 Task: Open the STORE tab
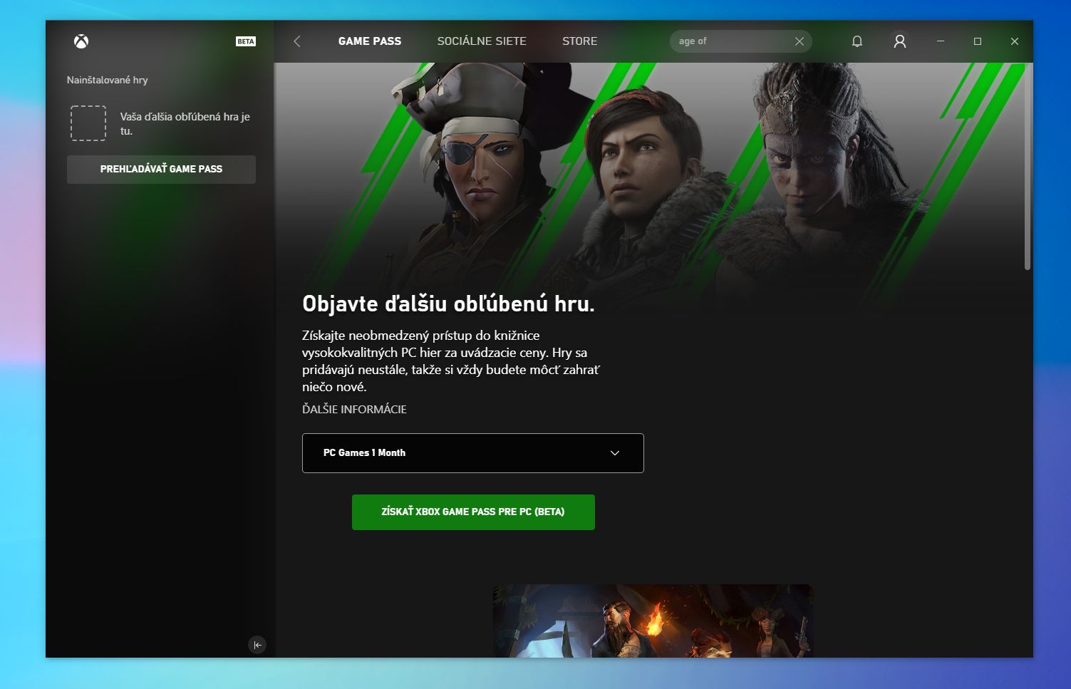580,41
